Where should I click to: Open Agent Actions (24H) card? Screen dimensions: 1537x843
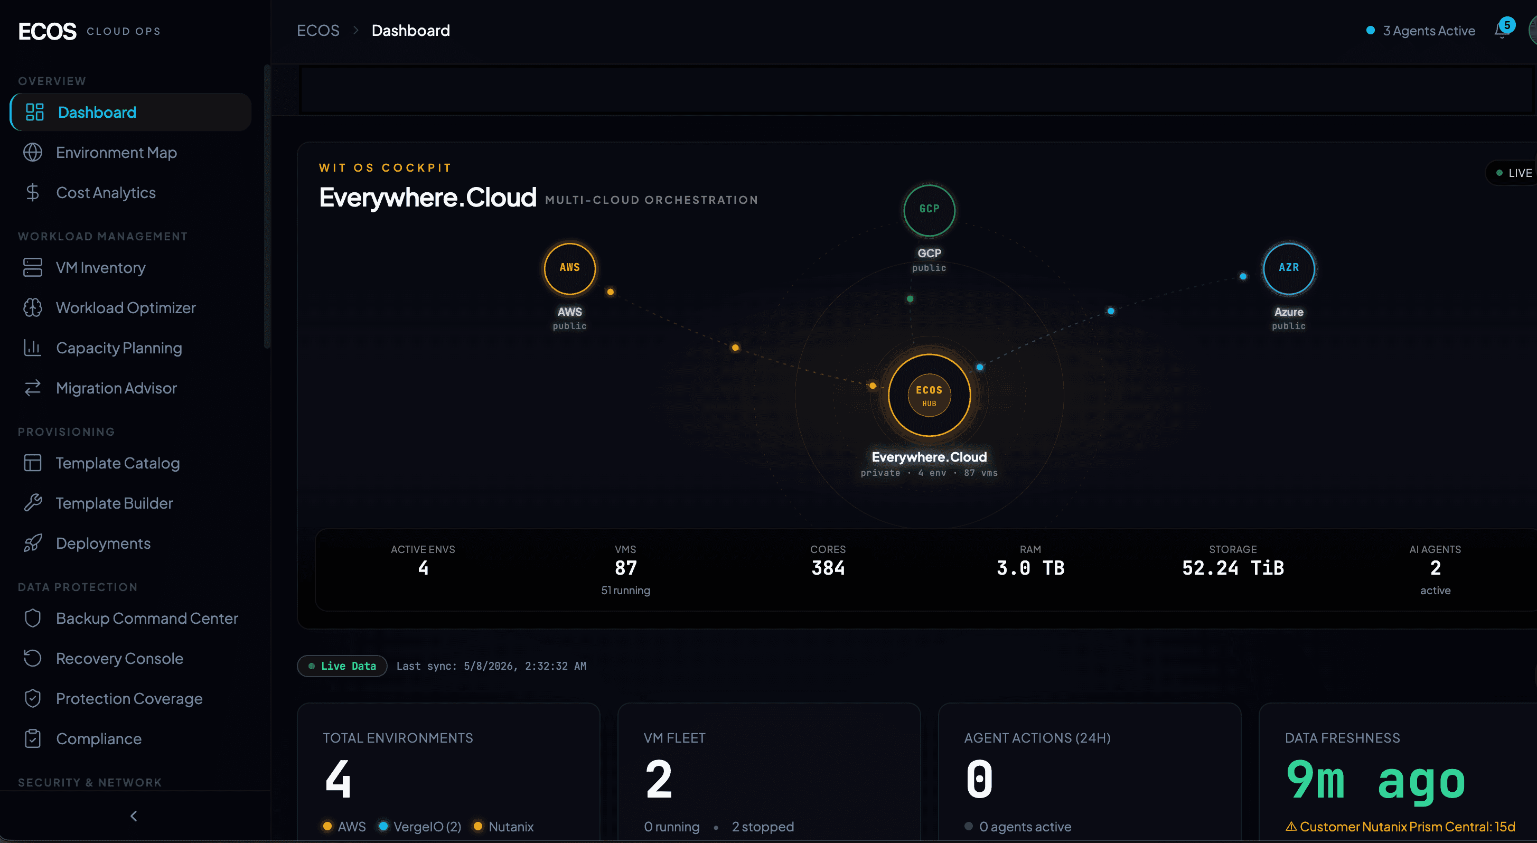[1090, 773]
